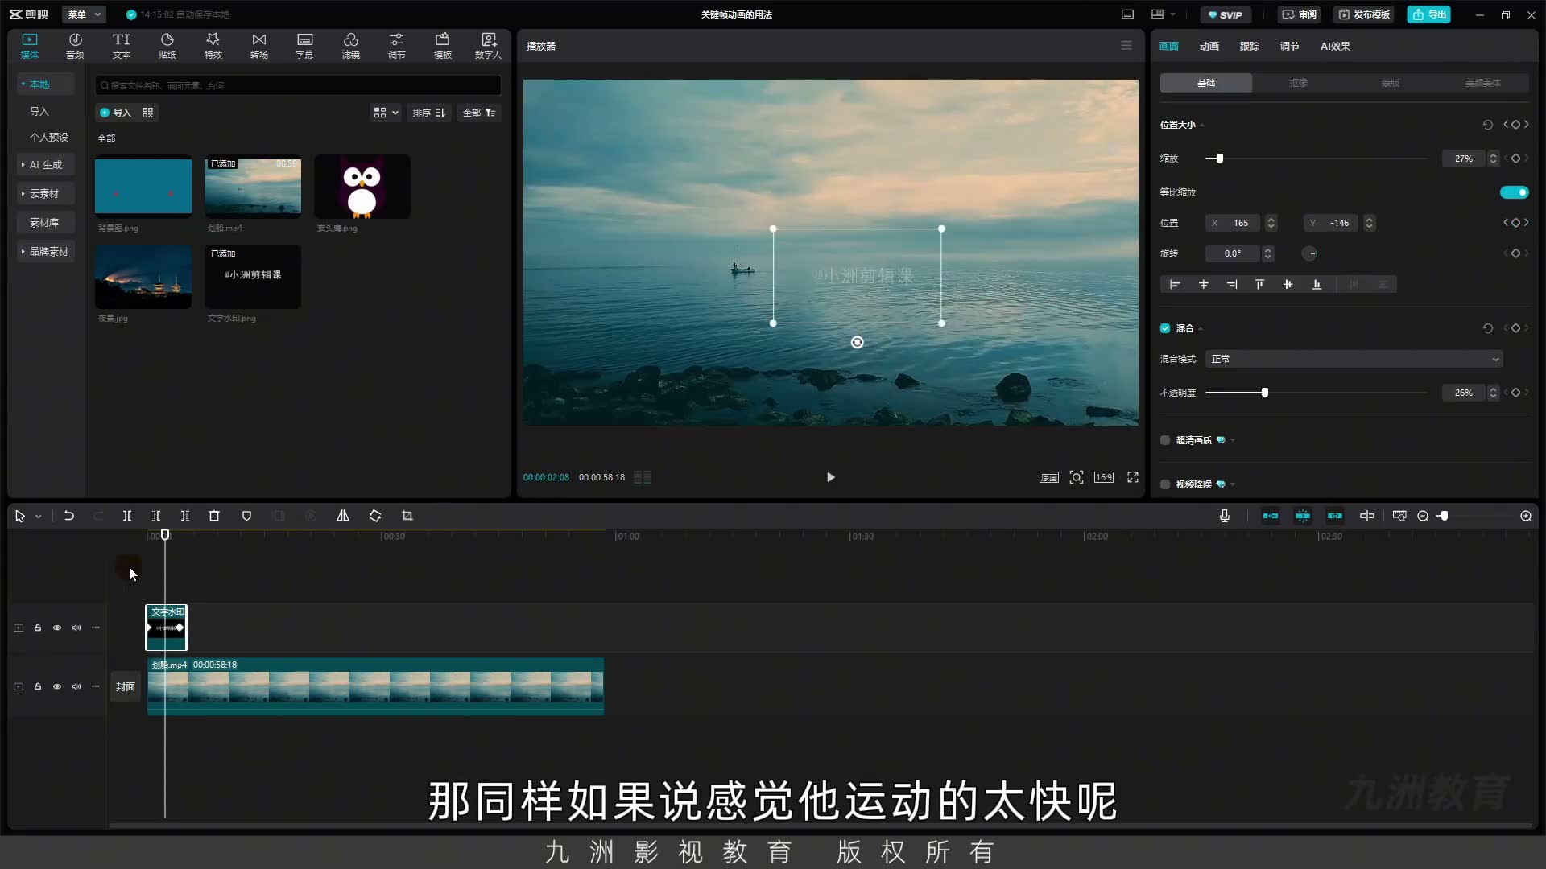The image size is (1546, 869).
Task: Trim left of playhead
Action: tap(156, 516)
